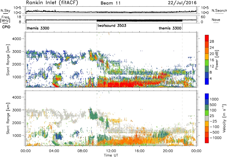
Task: Click the '28' Power colorbar tick label
Action: point(212,41)
